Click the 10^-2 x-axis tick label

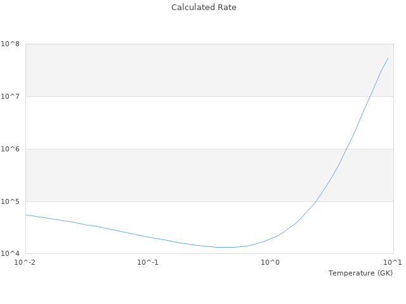click(x=26, y=262)
